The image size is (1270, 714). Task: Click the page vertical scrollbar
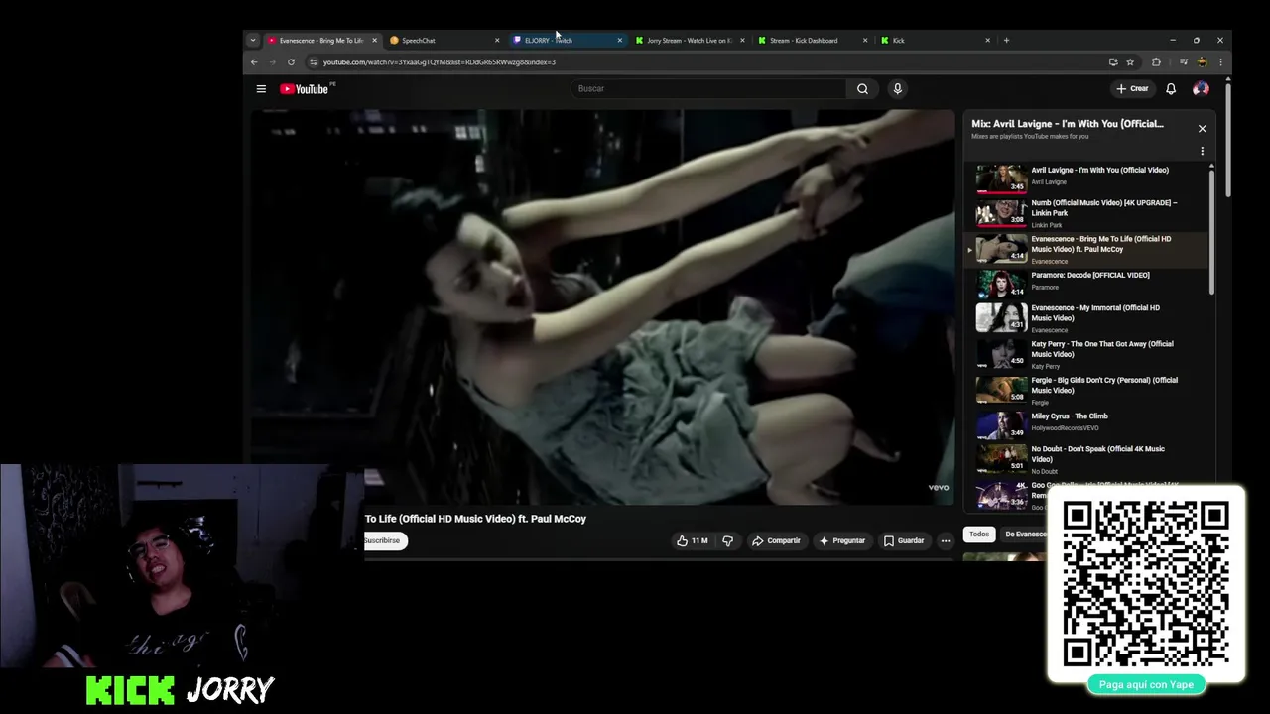click(1227, 139)
